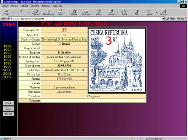Click the designer name J. Bouda
This screenshot has width=188, height=140.
click(x=64, y=44)
